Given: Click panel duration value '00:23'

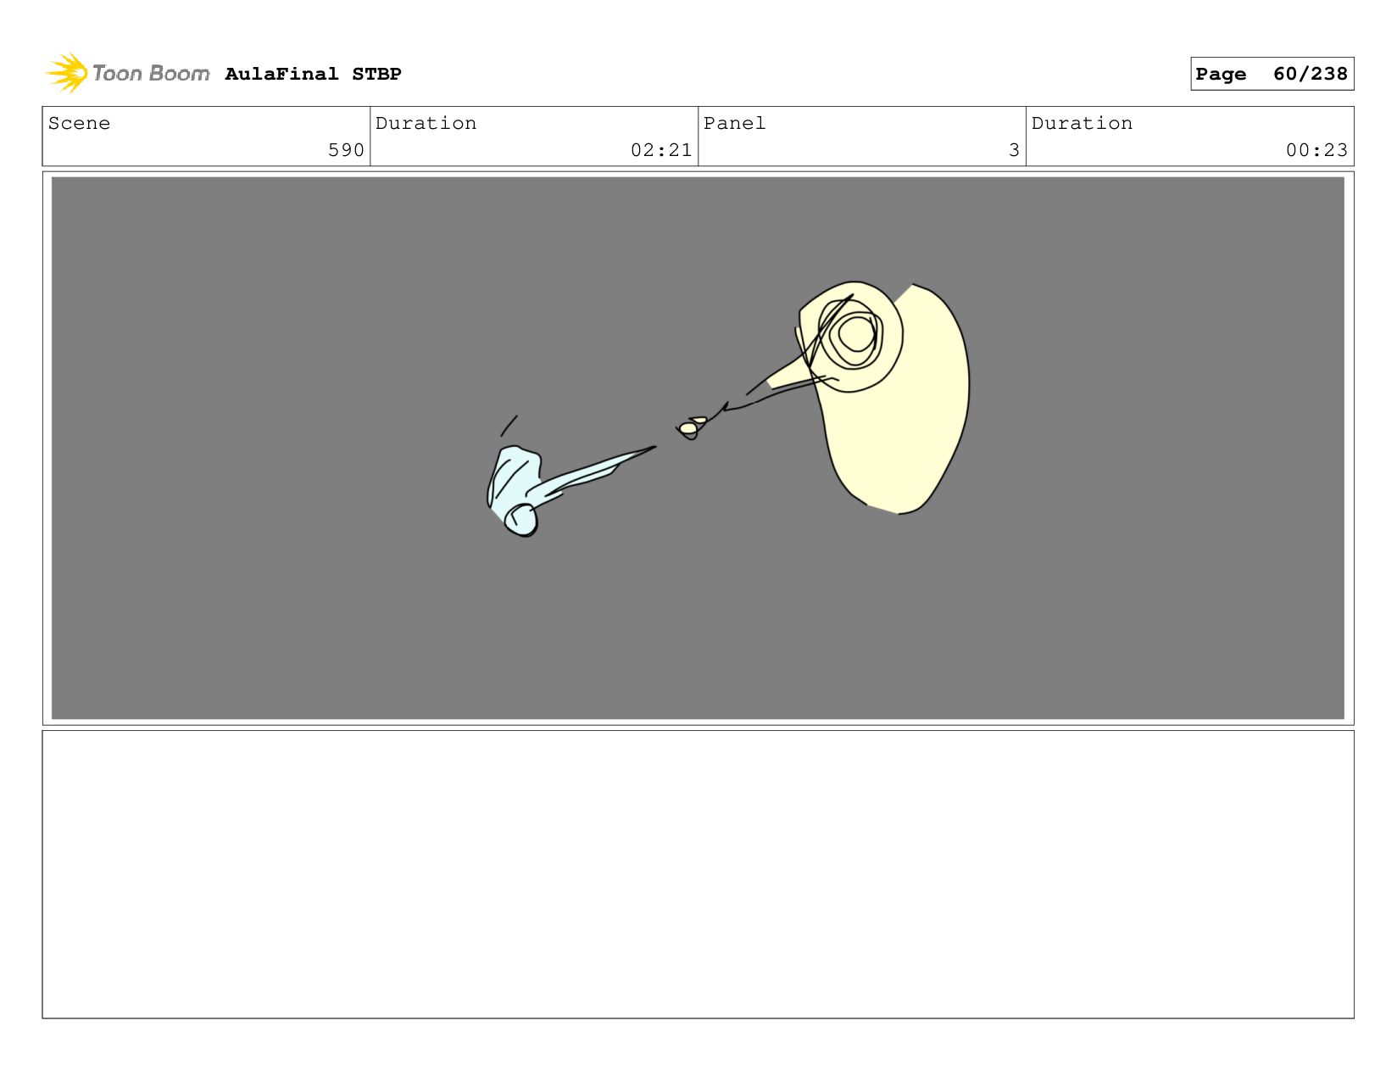Looking at the screenshot, I should [1316, 150].
